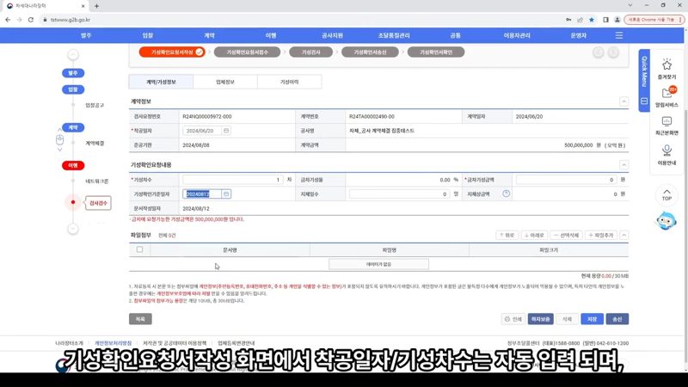
Task: Go back in the browser
Action: coord(8,20)
